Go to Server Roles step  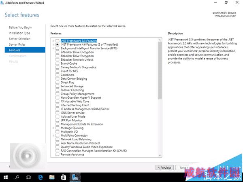(17, 44)
